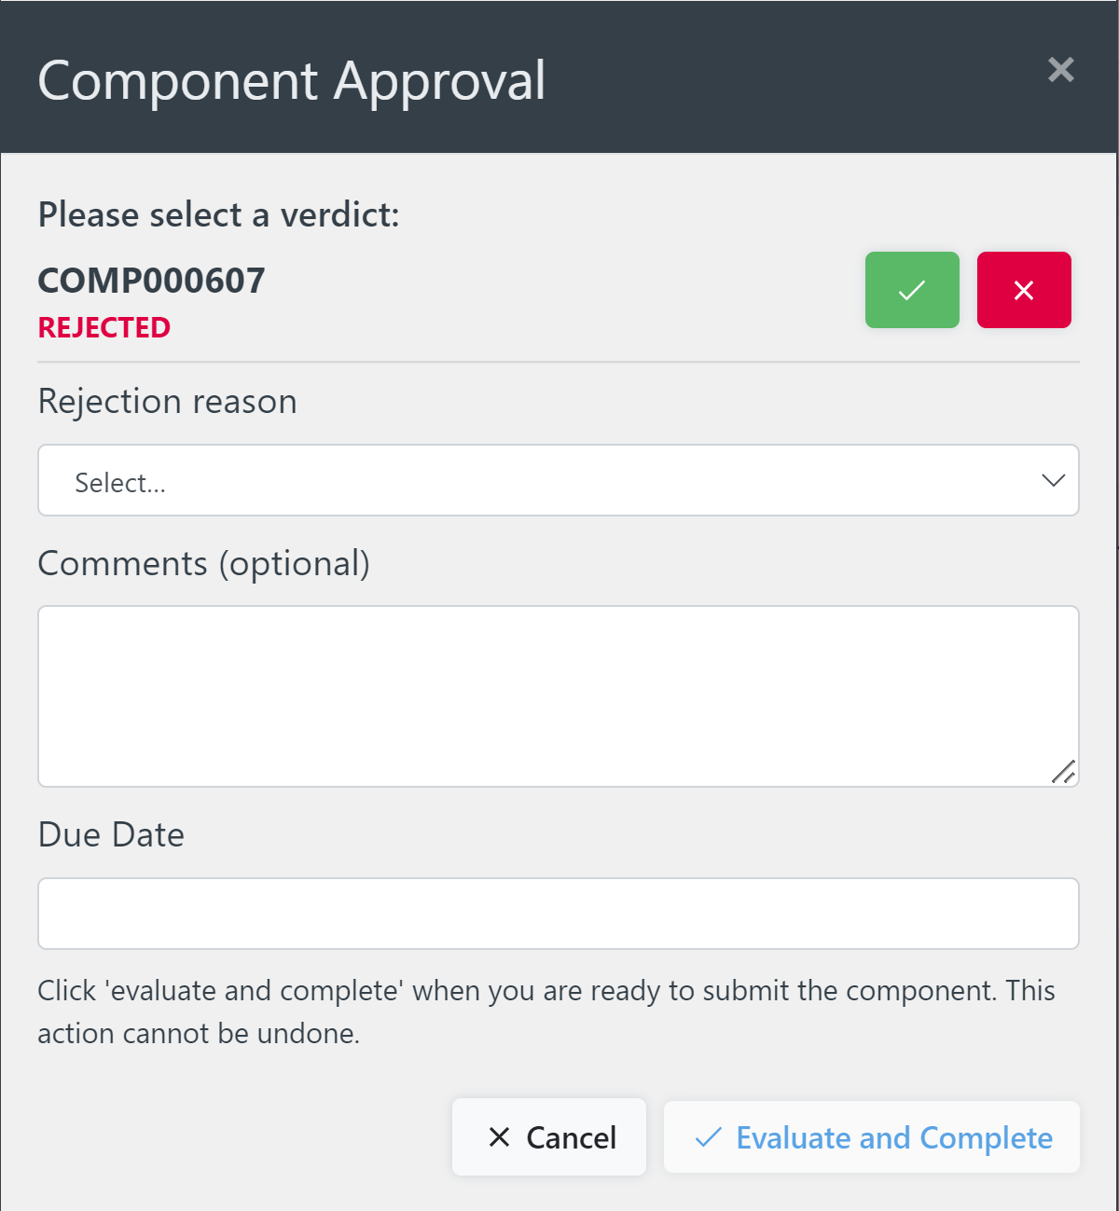Open the dropdown chevron beside Select...
This screenshot has height=1211, width=1119.
pos(1053,480)
